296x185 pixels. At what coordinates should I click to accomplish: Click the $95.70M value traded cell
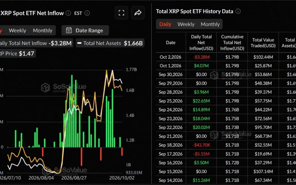click(x=263, y=127)
